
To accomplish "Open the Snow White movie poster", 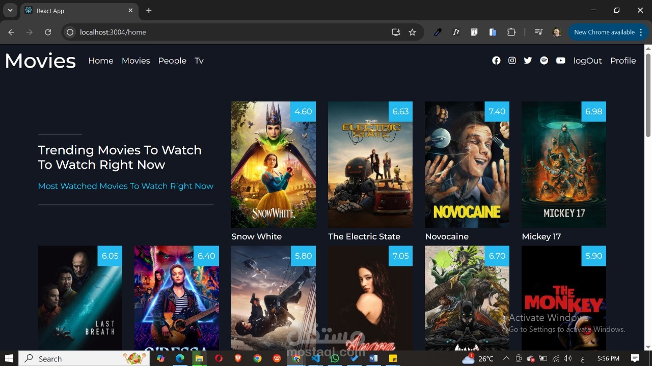I will click(274, 164).
